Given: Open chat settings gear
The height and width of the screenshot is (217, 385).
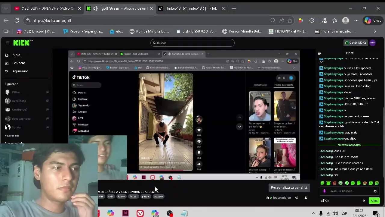Looking at the screenshot, I should [x=364, y=201].
